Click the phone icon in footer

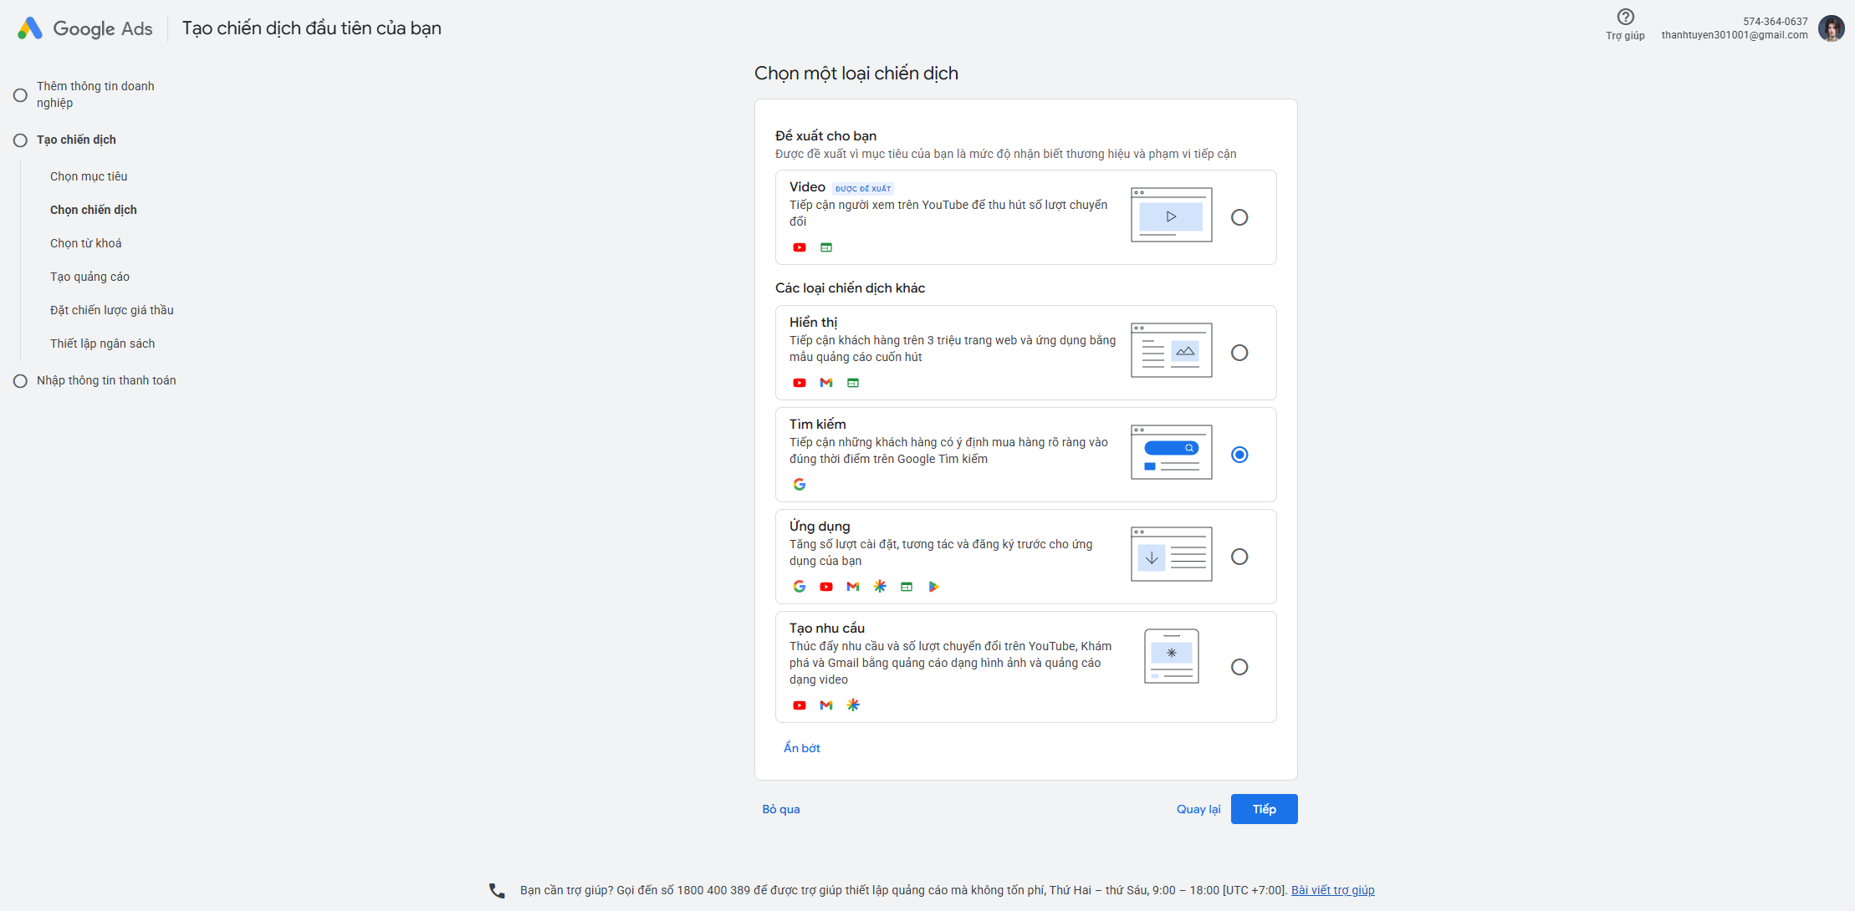pos(497,891)
